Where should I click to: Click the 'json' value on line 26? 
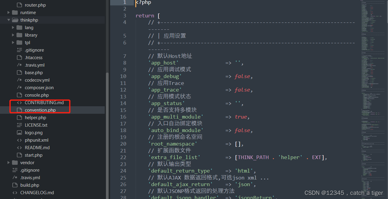pos(244,185)
